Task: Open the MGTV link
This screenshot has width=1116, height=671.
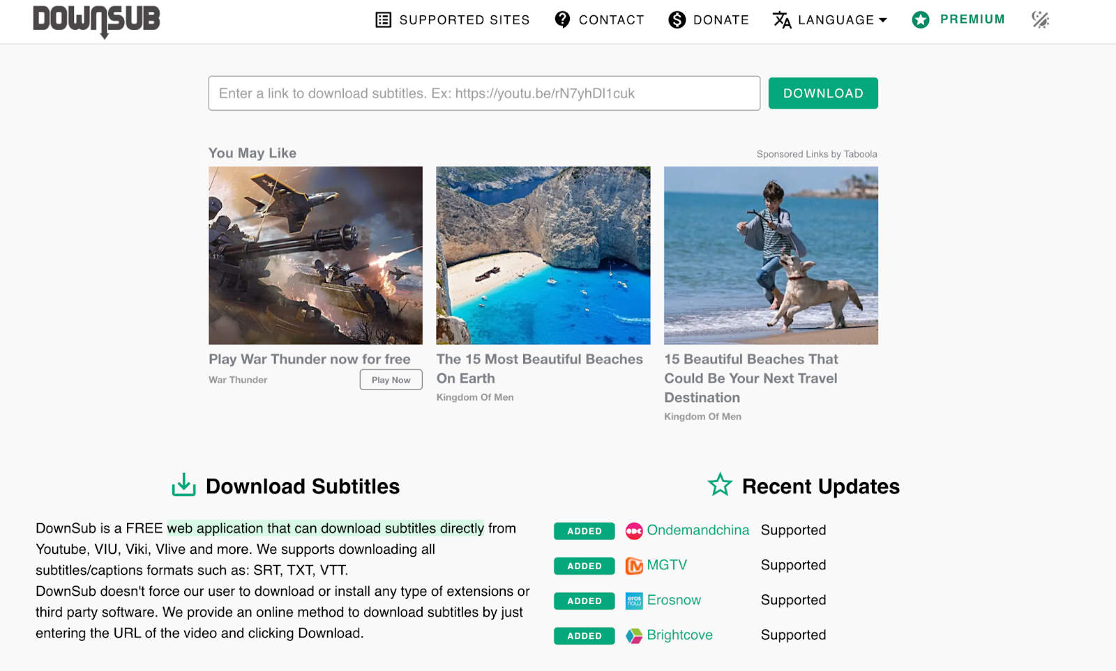Action: (667, 565)
